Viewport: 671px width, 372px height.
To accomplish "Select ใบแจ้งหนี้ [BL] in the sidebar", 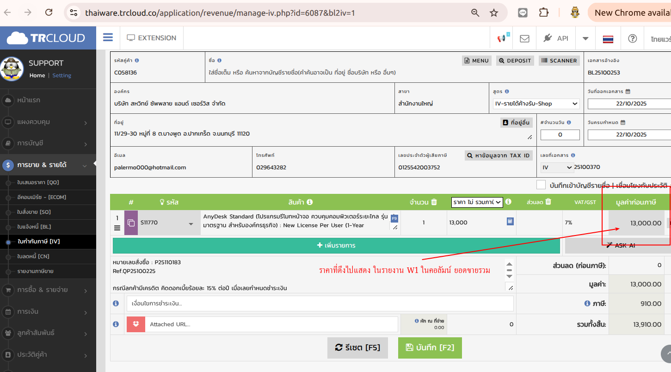I will [34, 227].
